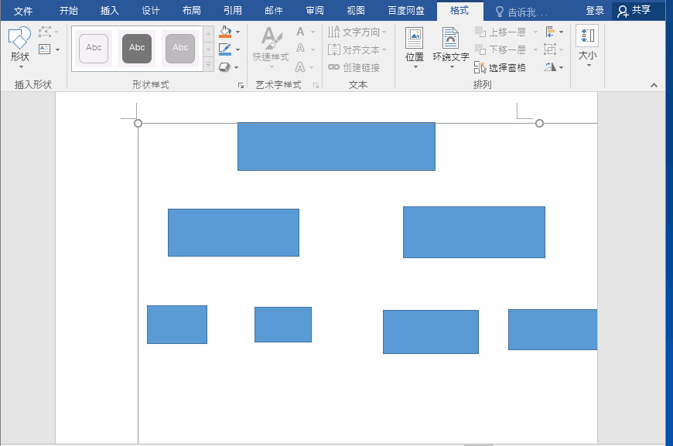Screen dimensions: 673x446
Task: Switch to the 插入 tab
Action: (110, 11)
